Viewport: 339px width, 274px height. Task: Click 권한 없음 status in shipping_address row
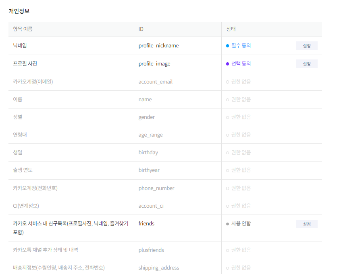tap(241, 268)
